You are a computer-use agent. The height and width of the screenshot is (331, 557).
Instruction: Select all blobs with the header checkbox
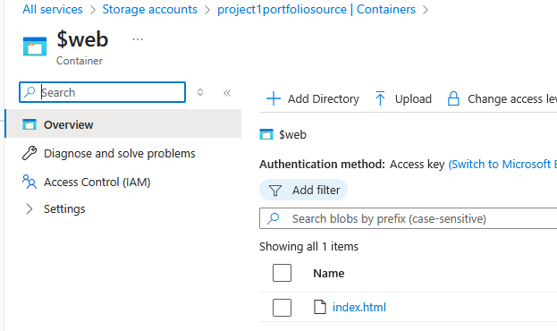(282, 273)
